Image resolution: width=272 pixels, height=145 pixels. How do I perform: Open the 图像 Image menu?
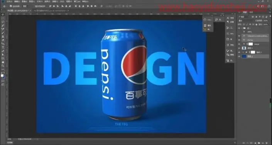pyautogui.click(x=24, y=2)
